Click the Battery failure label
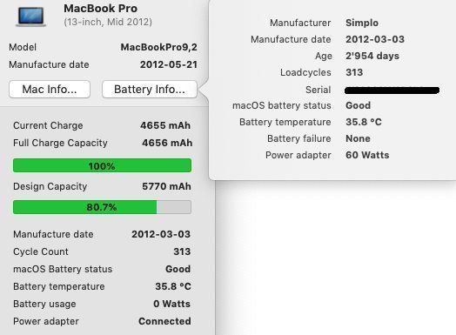The width and height of the screenshot is (456, 335). pyautogui.click(x=299, y=138)
